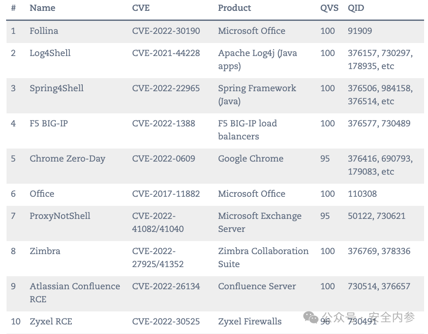
Task: Click Microsoft Exchange Server product cell
Action: 259,222
